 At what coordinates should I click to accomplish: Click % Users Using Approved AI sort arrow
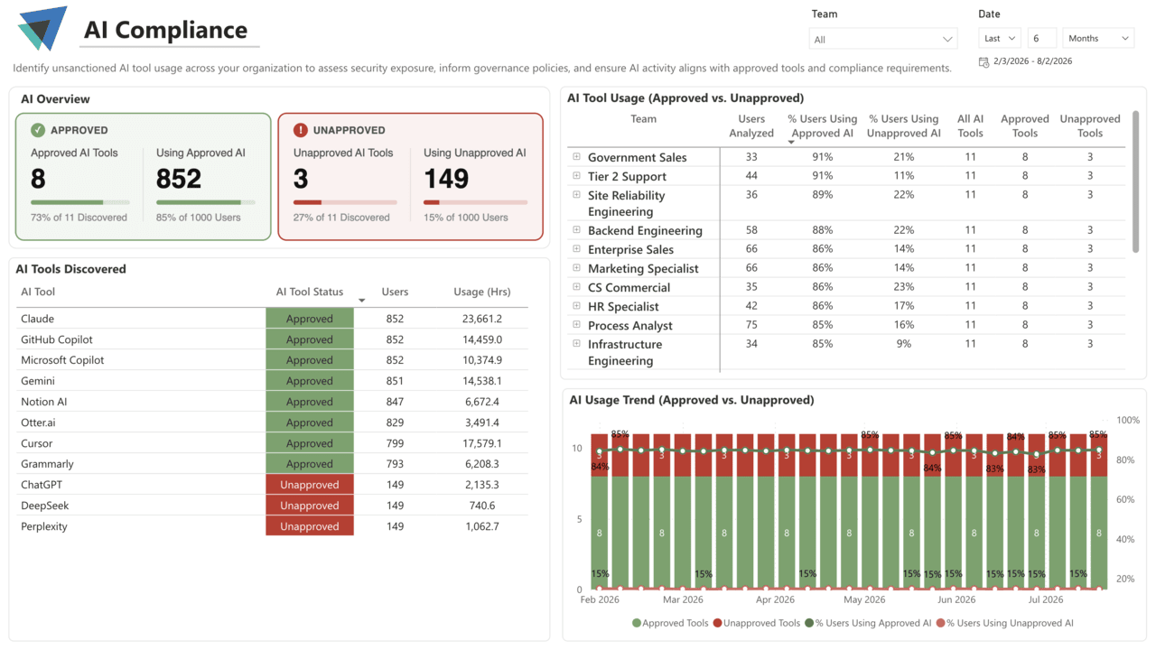[791, 143]
